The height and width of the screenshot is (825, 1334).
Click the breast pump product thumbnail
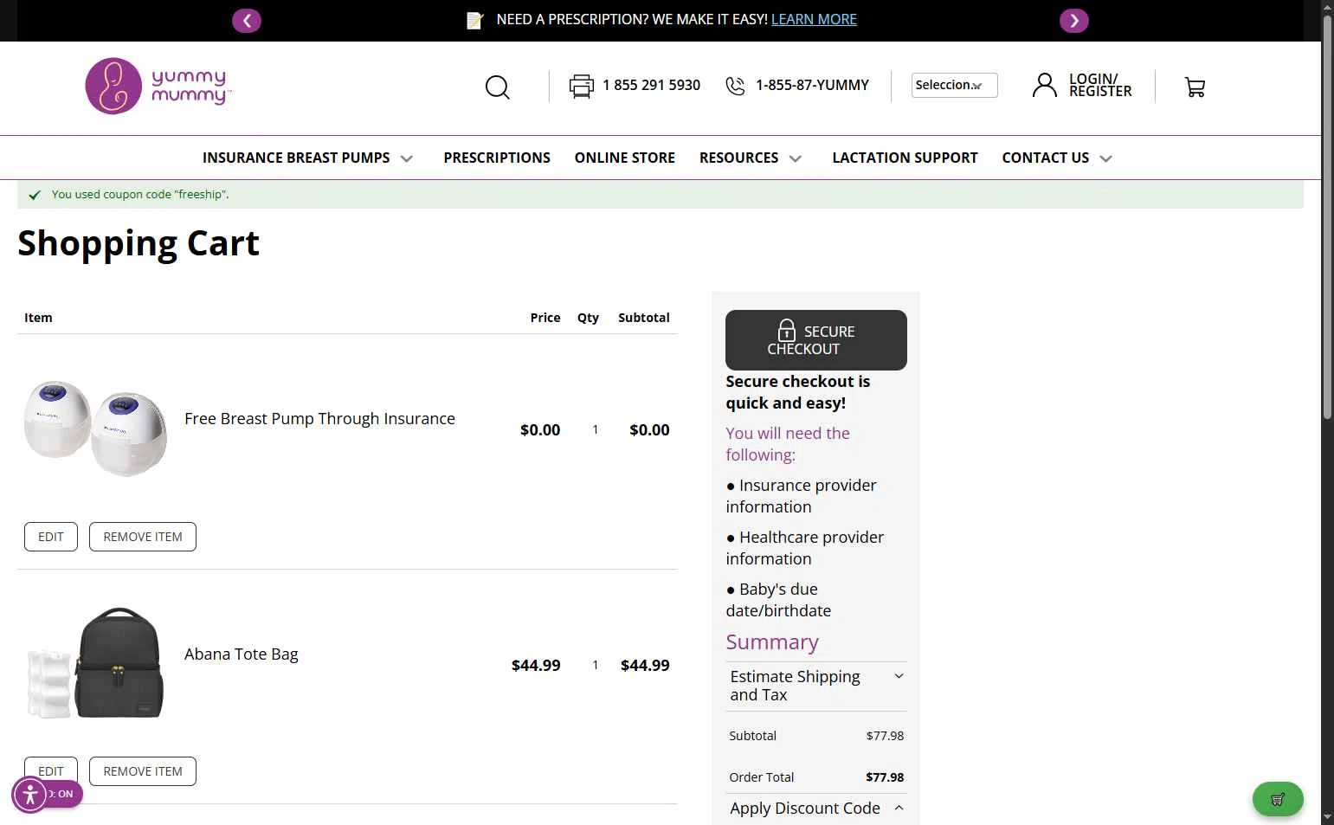tap(95, 429)
